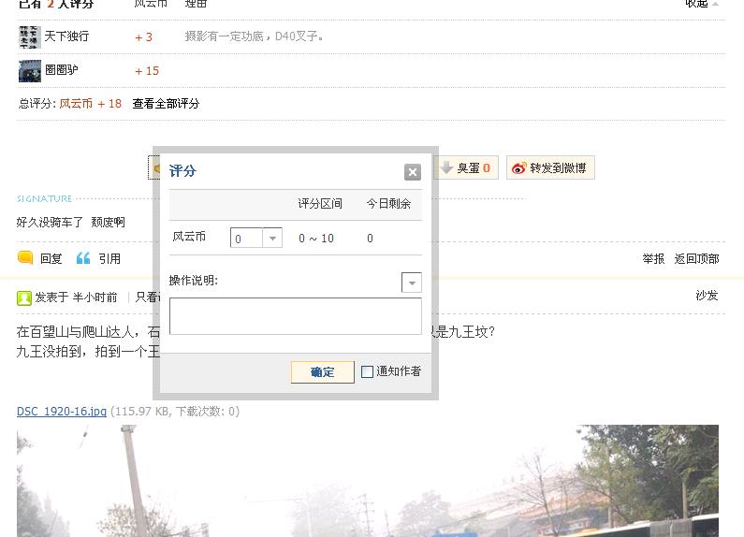744x537 pixels.
Task: Open 天下独行 user profile name
Action: coord(66,36)
